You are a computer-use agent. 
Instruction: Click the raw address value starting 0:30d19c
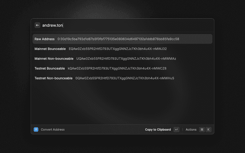click(x=118, y=39)
